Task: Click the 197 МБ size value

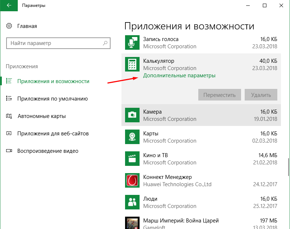Action: pyautogui.click(x=269, y=221)
